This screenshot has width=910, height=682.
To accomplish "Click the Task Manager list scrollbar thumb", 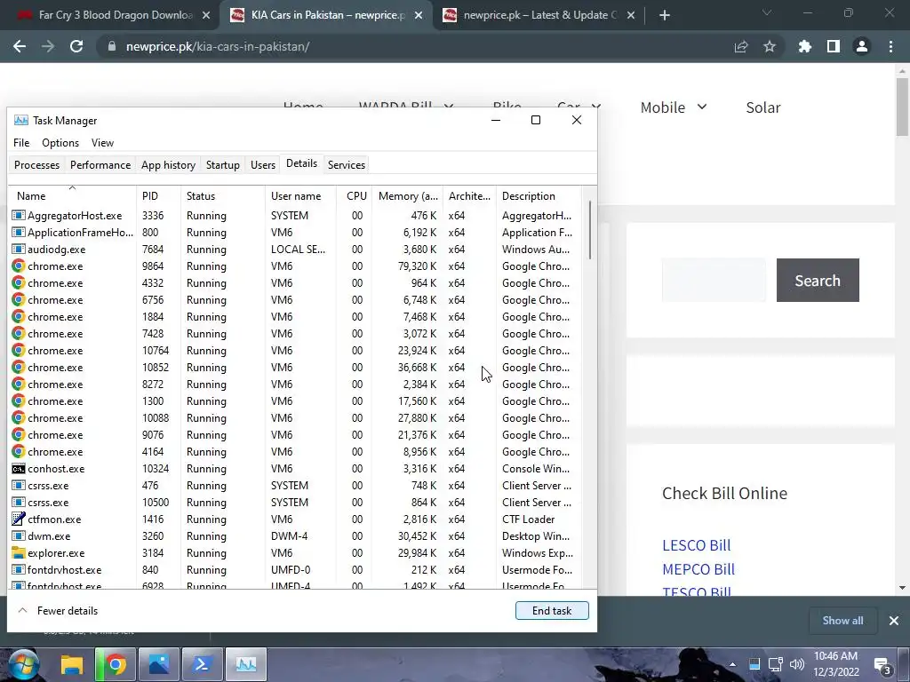I will coord(590,230).
